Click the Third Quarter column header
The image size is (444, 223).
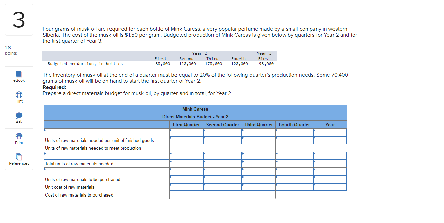tap(259, 125)
